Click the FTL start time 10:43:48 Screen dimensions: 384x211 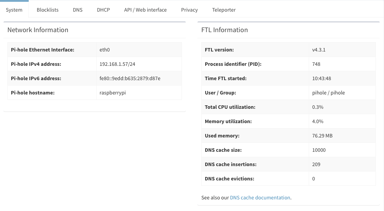coord(322,78)
